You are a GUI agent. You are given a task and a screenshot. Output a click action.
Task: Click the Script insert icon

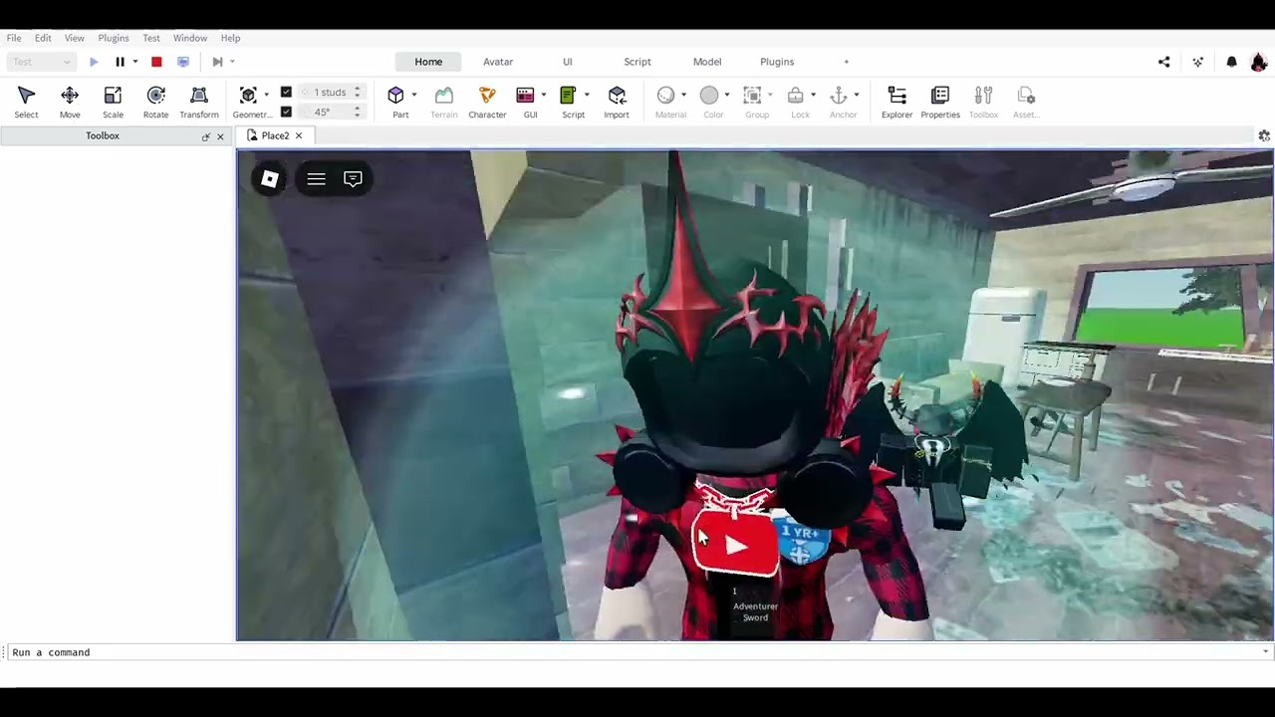pos(568,95)
